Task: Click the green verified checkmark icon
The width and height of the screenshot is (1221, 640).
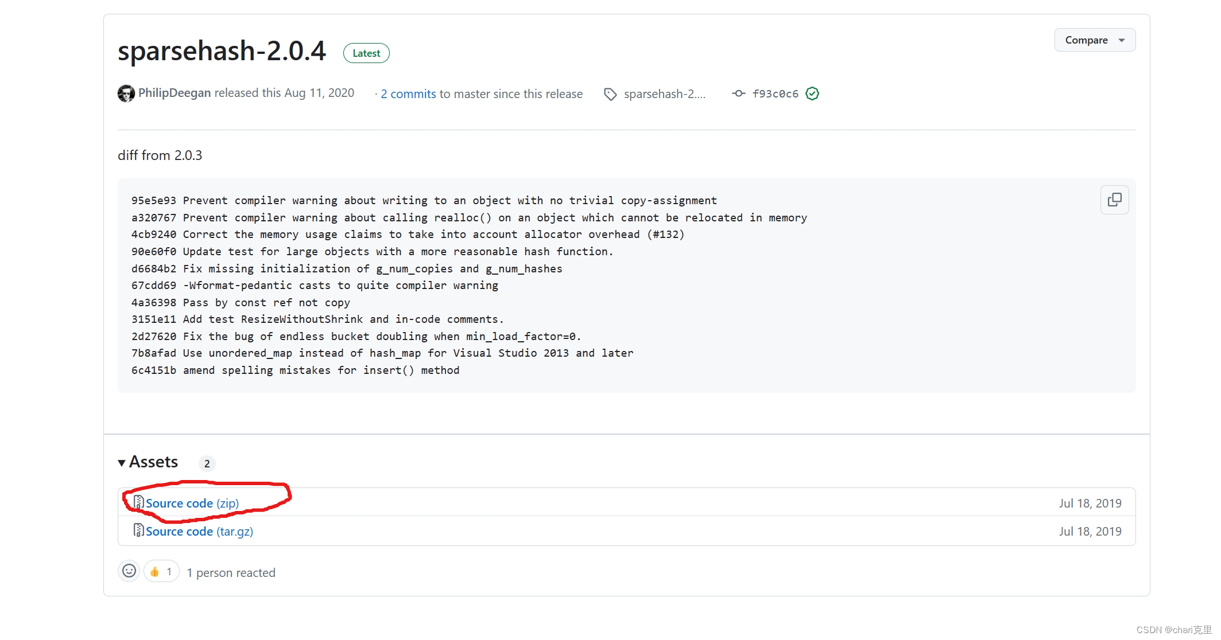Action: click(812, 93)
